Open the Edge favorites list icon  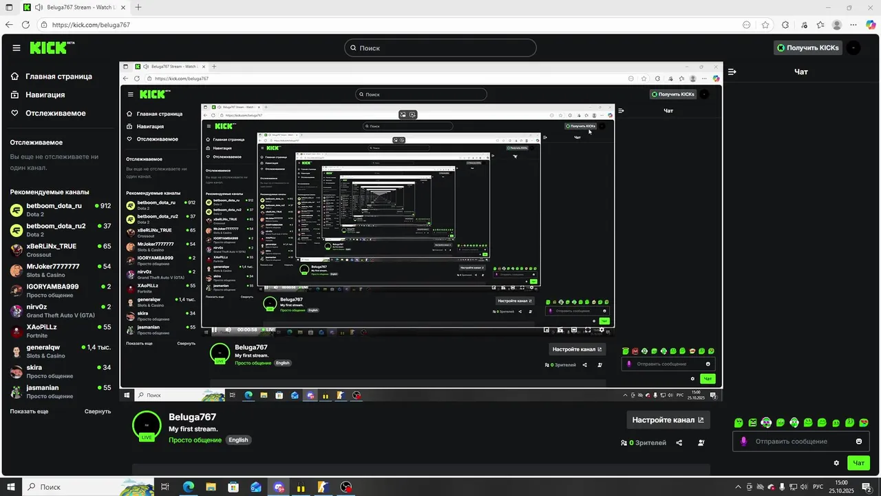820,25
